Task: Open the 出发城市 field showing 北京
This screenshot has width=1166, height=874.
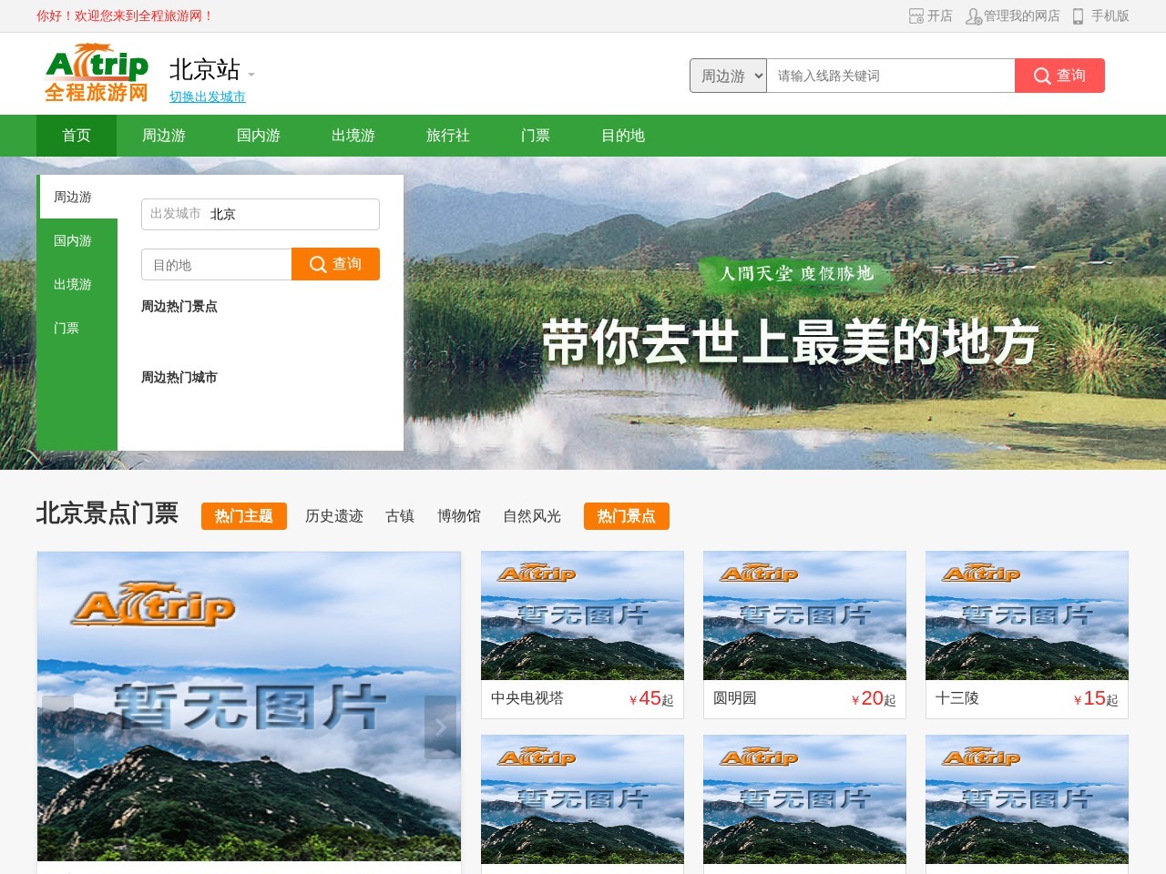Action: click(x=260, y=214)
